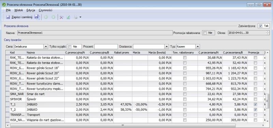The height and width of the screenshot is (128, 273).
Task: Open the Dostawca dropdown
Action: click(x=167, y=47)
